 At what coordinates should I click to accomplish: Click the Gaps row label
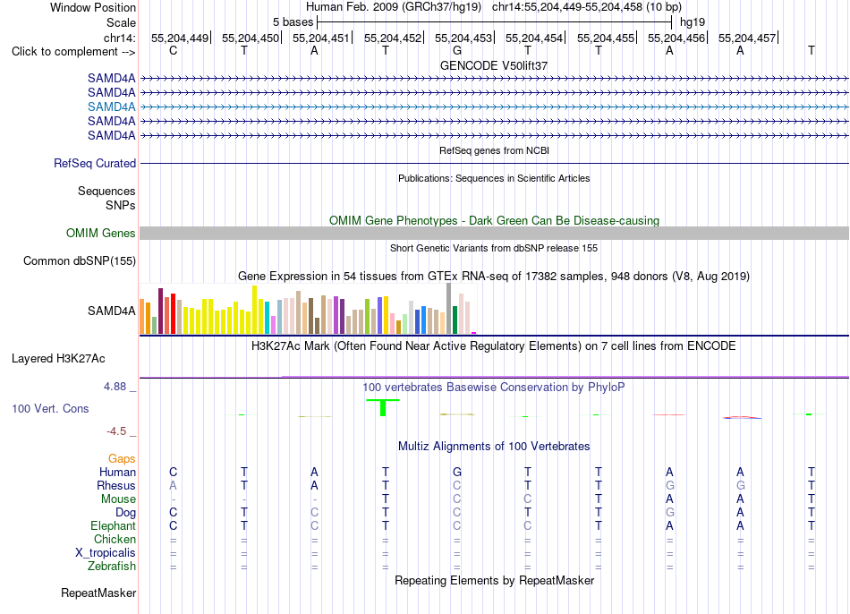coord(122,459)
